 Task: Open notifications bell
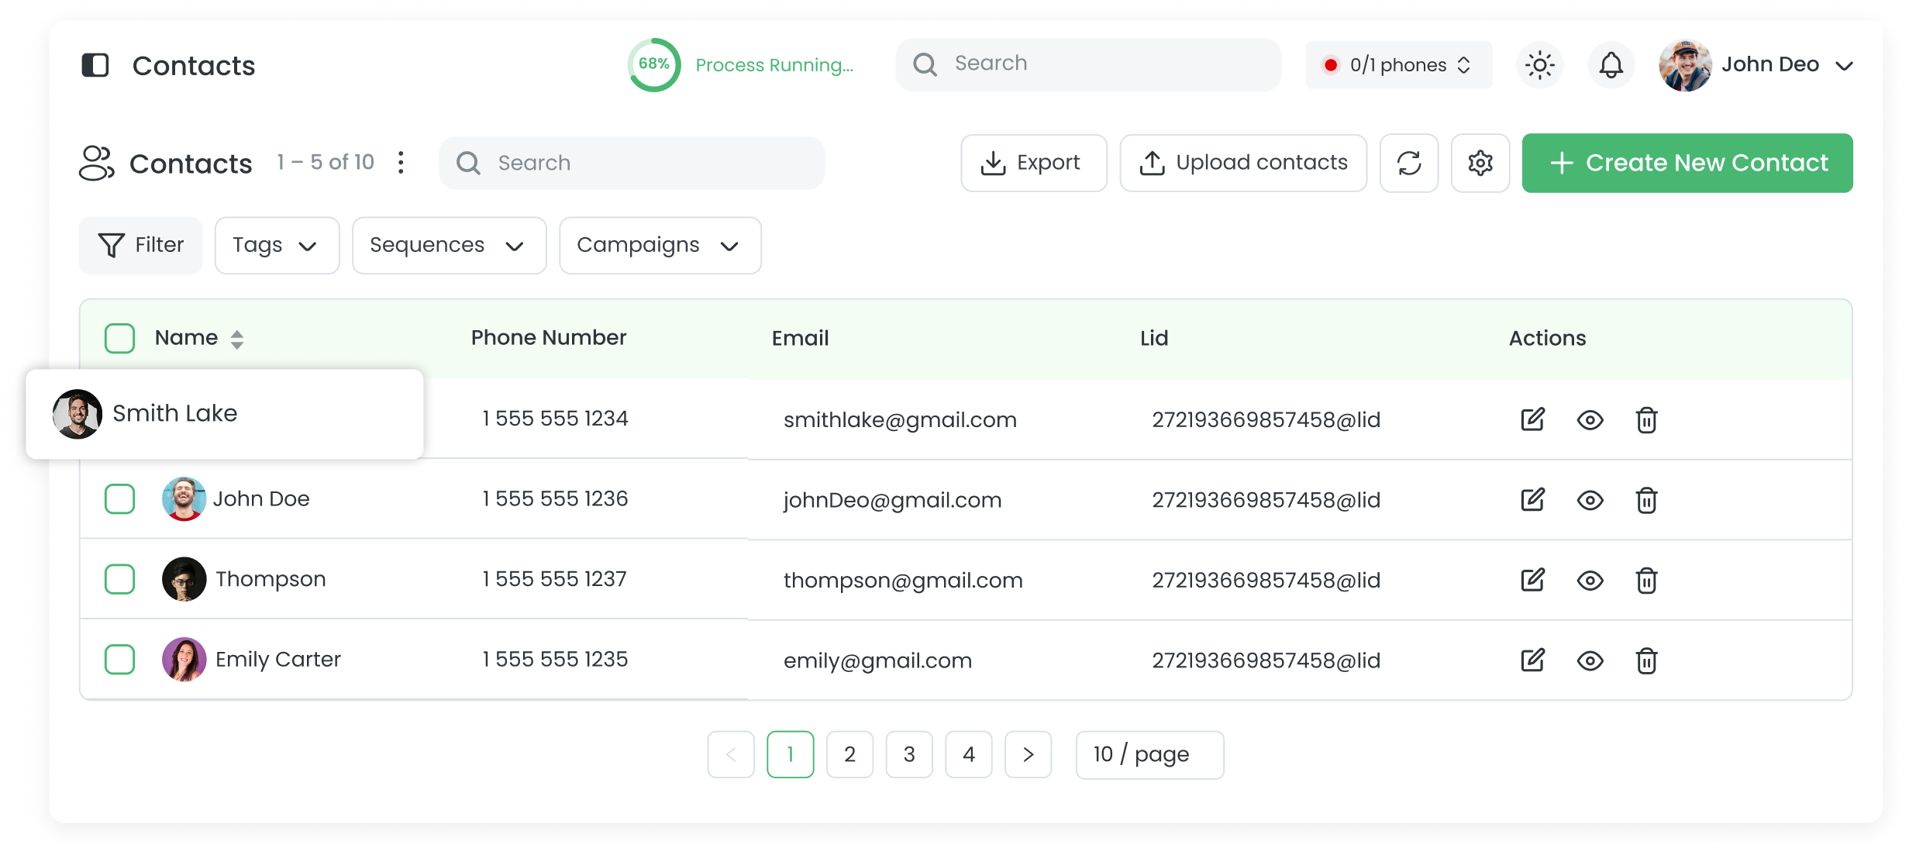click(1611, 65)
